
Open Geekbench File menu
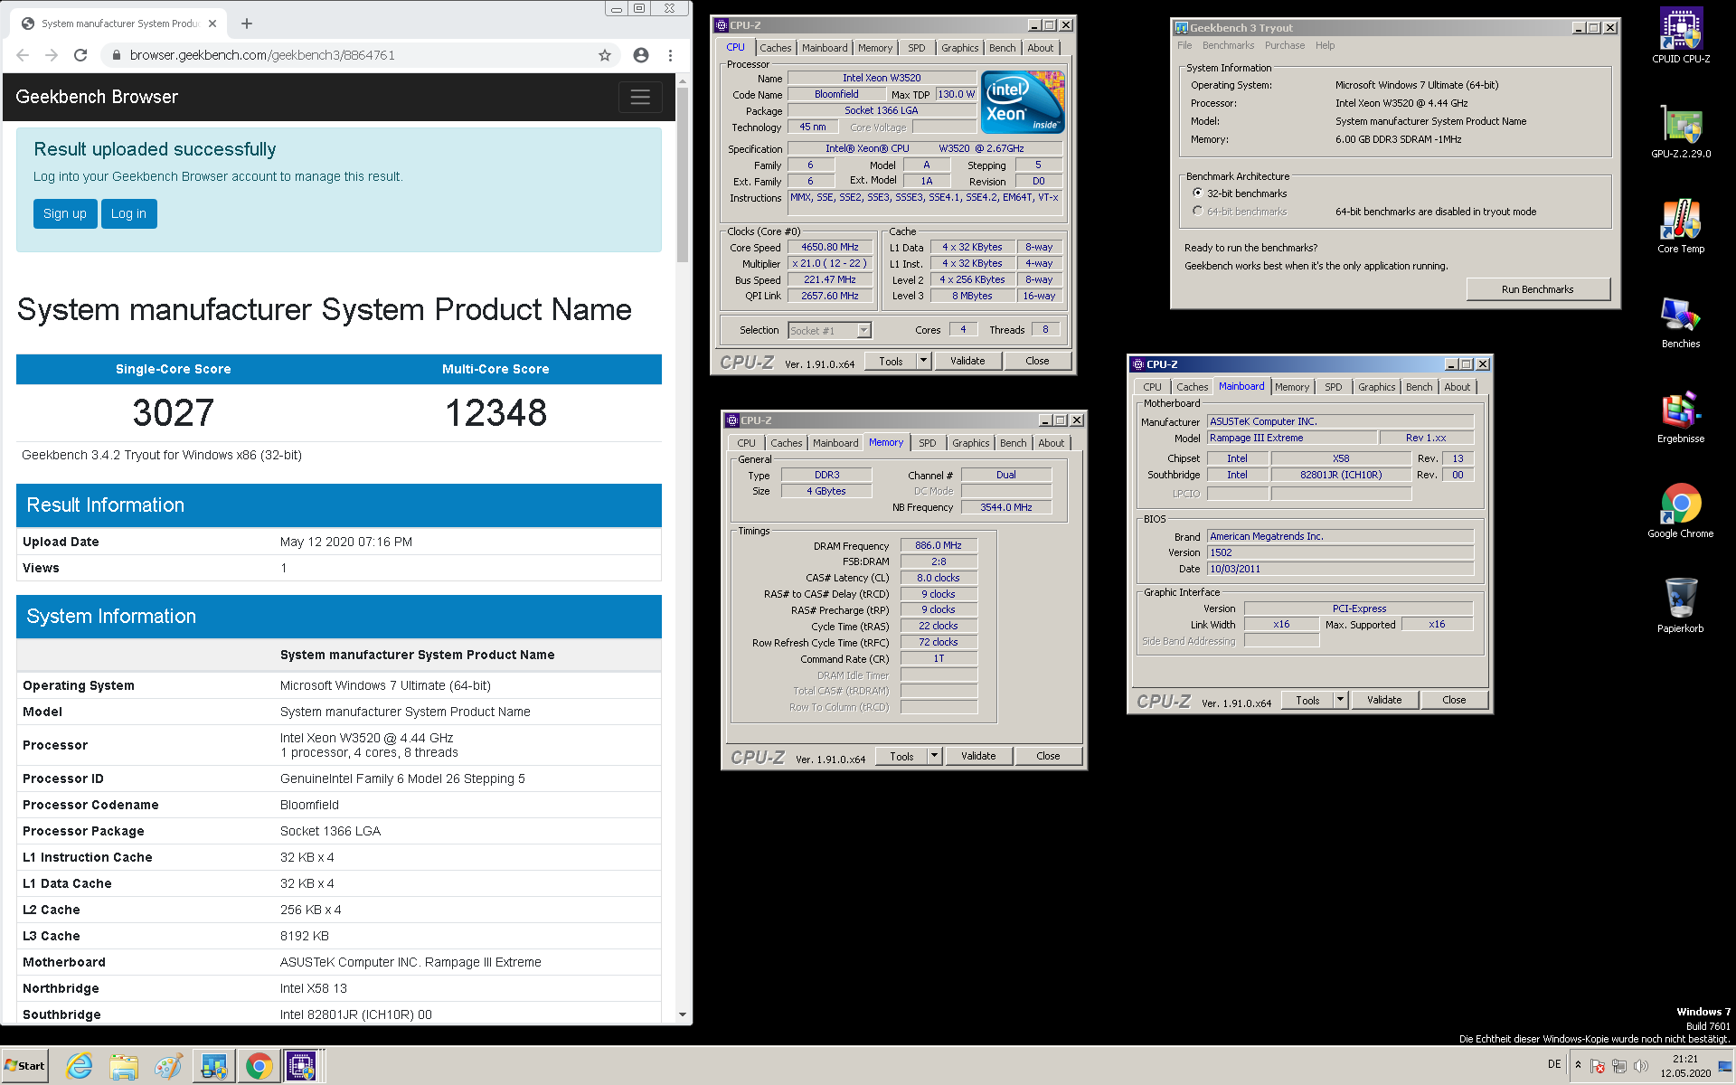pyautogui.click(x=1184, y=45)
